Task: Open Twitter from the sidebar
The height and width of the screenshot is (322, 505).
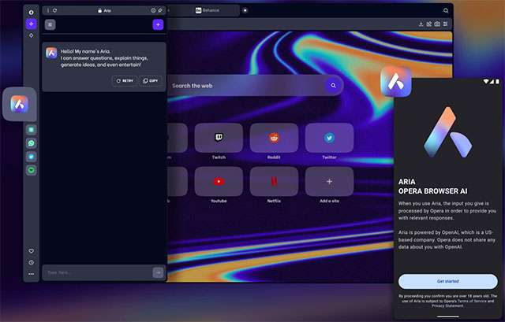Action: (32, 157)
